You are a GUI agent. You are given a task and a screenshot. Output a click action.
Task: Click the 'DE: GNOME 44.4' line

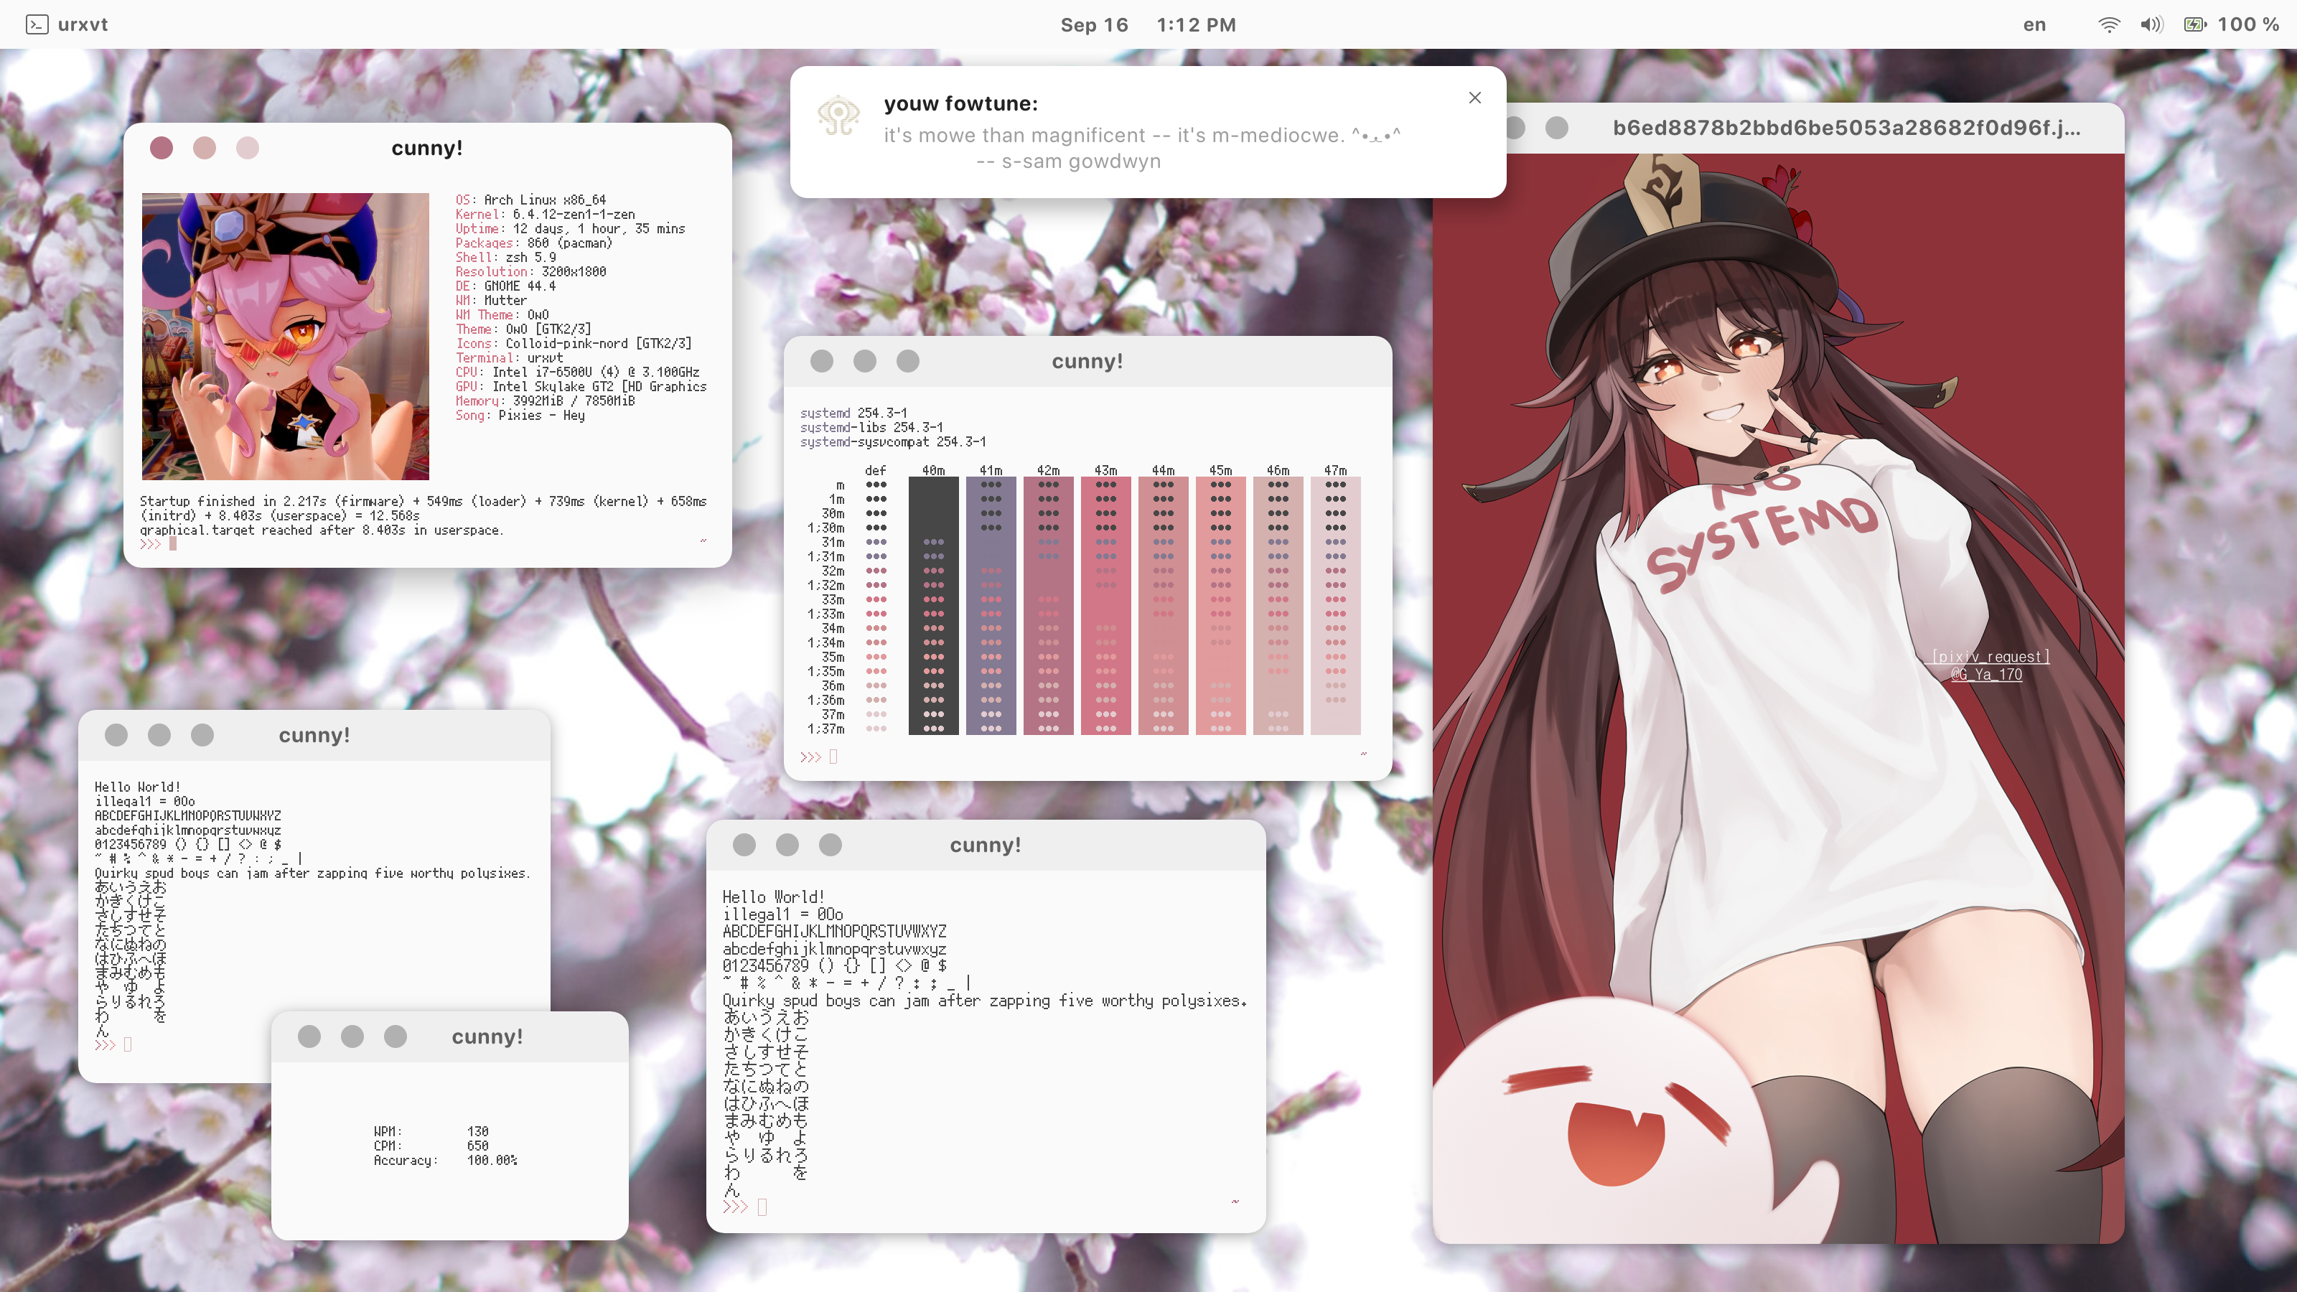[x=505, y=286]
